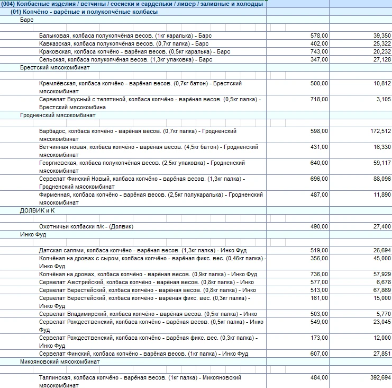
Task: Select the ДОЛВИК и К group row
Action: [38, 210]
